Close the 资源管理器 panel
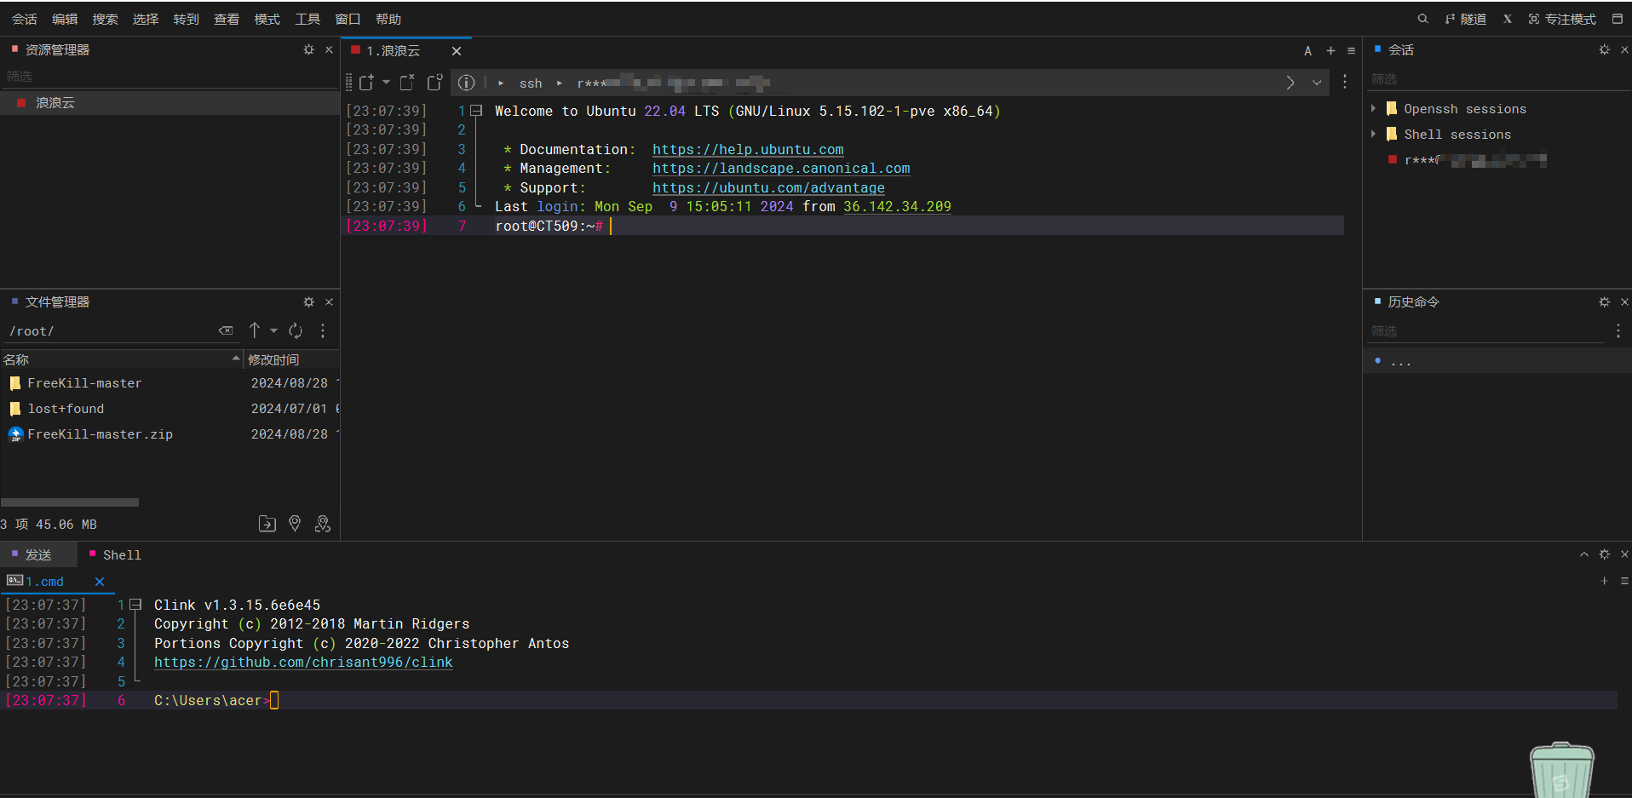This screenshot has width=1632, height=798. click(x=330, y=50)
